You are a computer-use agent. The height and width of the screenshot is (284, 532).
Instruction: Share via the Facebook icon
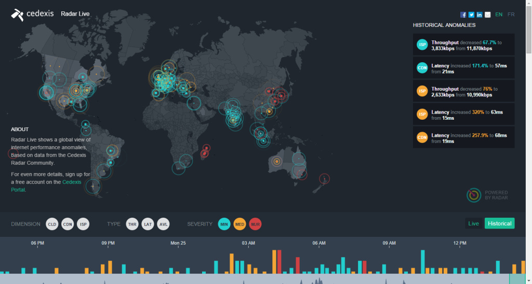(x=463, y=15)
